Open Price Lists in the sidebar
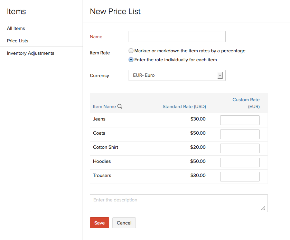Viewport: 290px width, 240px height. tap(18, 41)
